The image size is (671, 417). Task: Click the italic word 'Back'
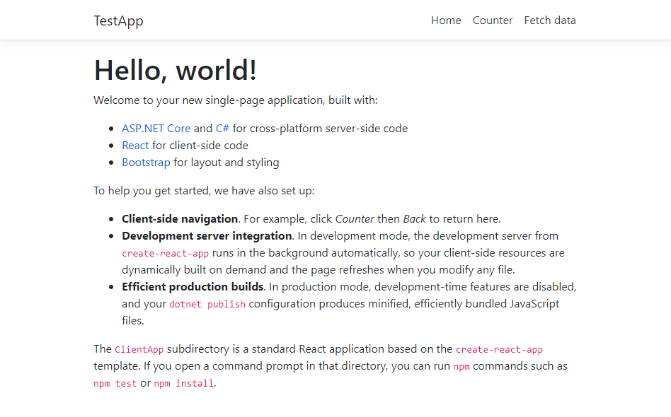pyautogui.click(x=414, y=219)
